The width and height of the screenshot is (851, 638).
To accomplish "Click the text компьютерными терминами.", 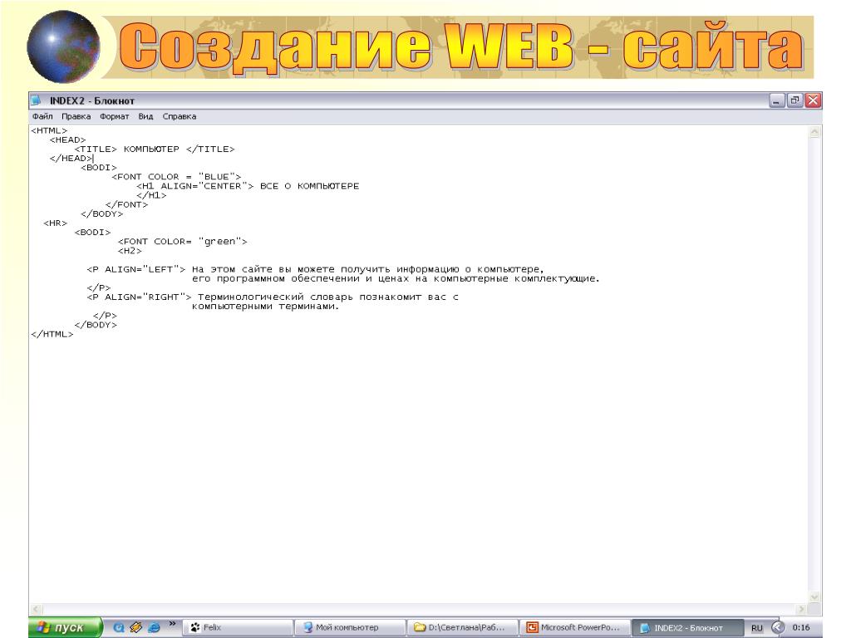I will 265,307.
